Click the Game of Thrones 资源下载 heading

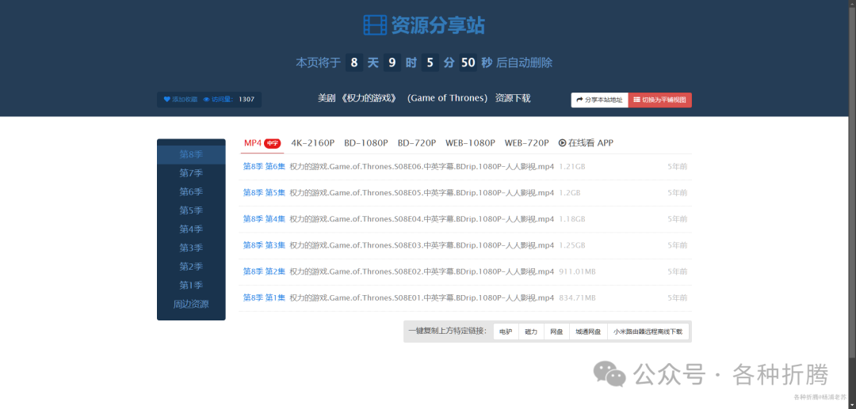click(x=424, y=99)
